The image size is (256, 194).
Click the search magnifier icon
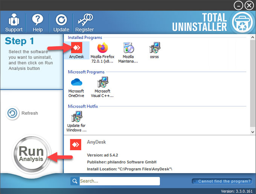pos(75,181)
